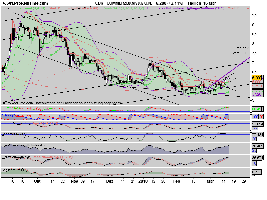The image size is (267, 200).
Task: Click the yellow 6,200 current price tag
Action: click(256, 78)
